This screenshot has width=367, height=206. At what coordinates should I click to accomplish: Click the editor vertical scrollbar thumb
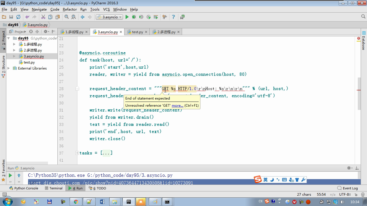point(359,93)
